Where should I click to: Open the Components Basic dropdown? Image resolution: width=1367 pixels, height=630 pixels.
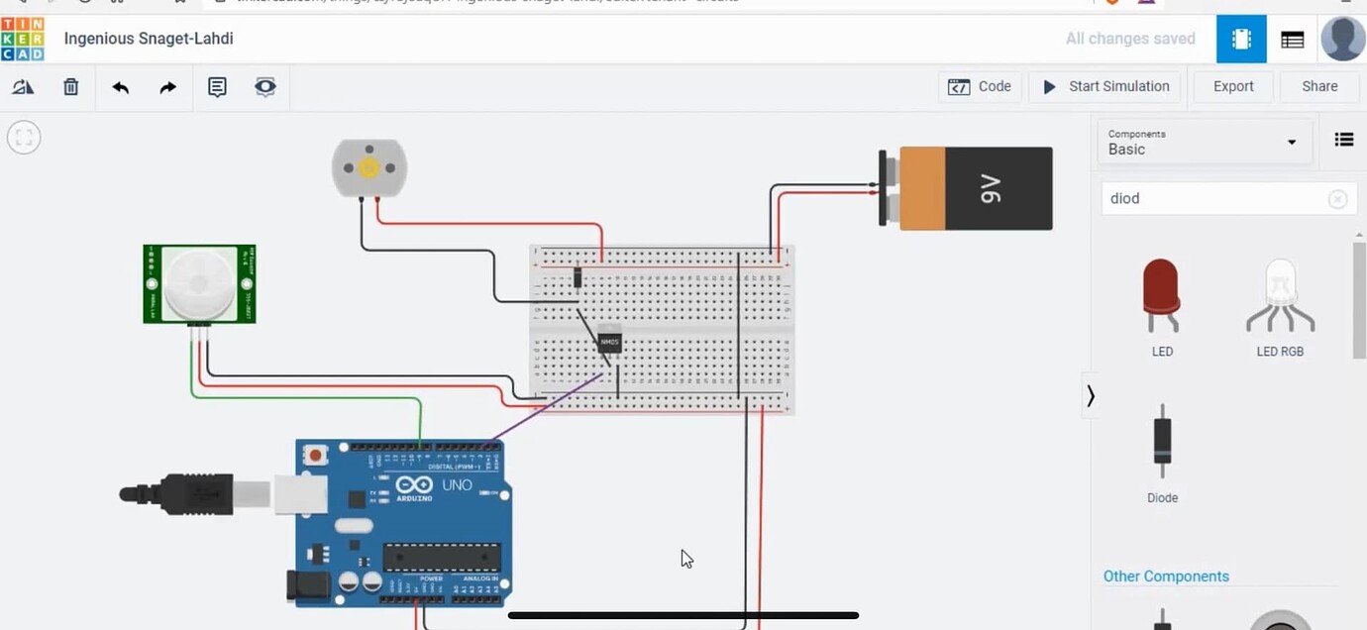point(1204,142)
